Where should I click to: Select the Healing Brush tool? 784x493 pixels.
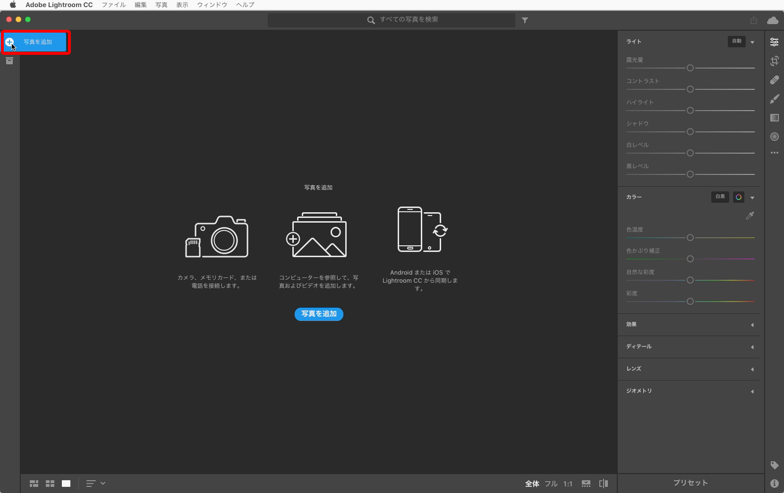click(x=774, y=80)
